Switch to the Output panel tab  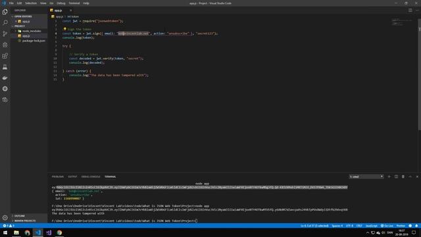[72, 176]
